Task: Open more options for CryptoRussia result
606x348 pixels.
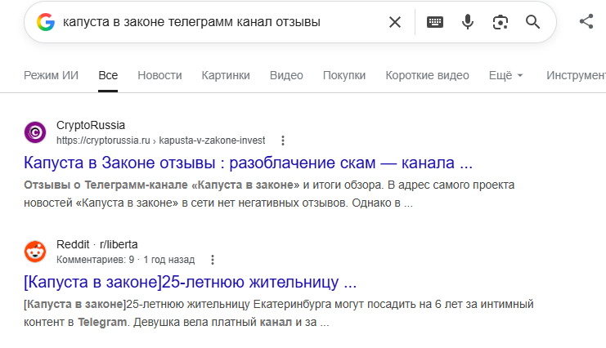Action: point(283,141)
